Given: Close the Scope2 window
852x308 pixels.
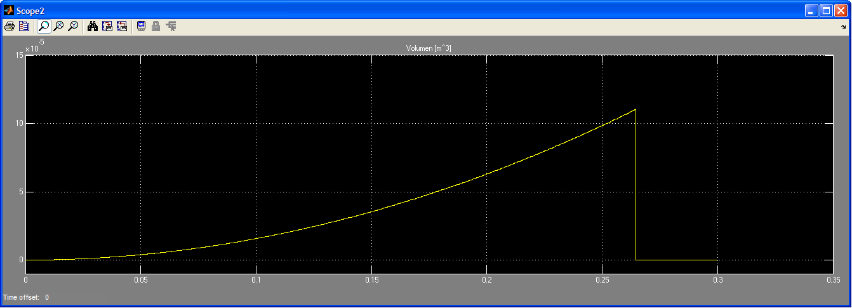Looking at the screenshot, I should click(841, 11).
